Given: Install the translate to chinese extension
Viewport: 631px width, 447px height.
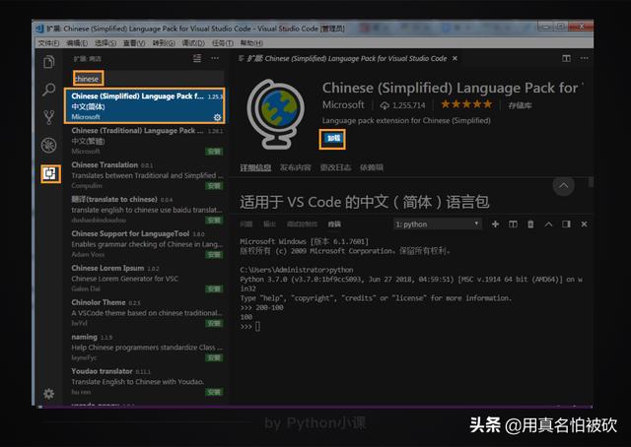Looking at the screenshot, I should point(214,221).
